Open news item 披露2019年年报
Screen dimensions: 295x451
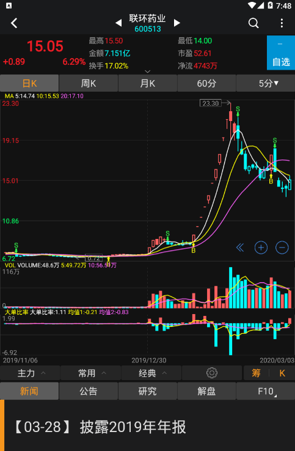148,427
